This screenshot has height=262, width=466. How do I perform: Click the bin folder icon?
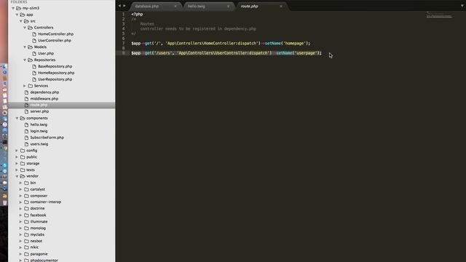26,183
